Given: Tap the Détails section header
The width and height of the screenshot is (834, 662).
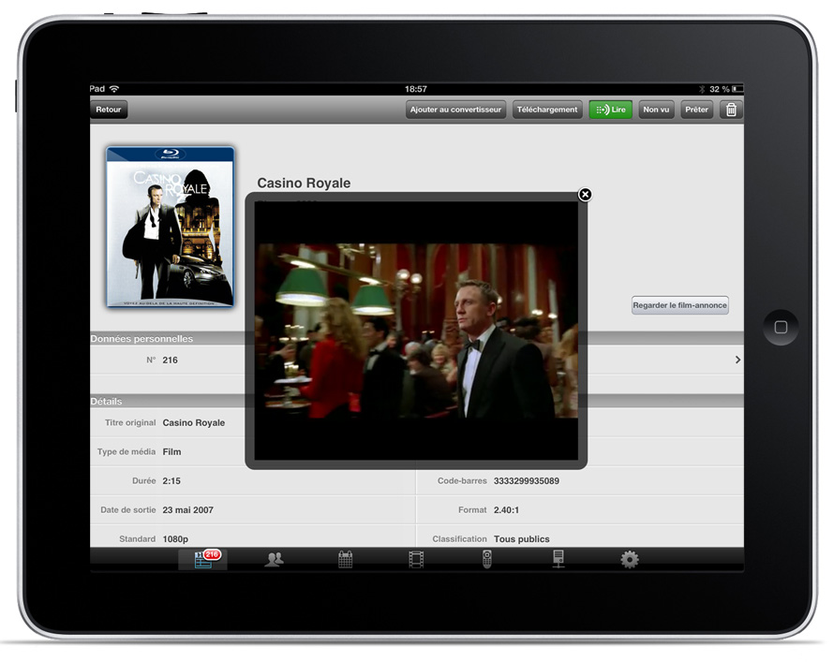Looking at the screenshot, I should (x=106, y=401).
